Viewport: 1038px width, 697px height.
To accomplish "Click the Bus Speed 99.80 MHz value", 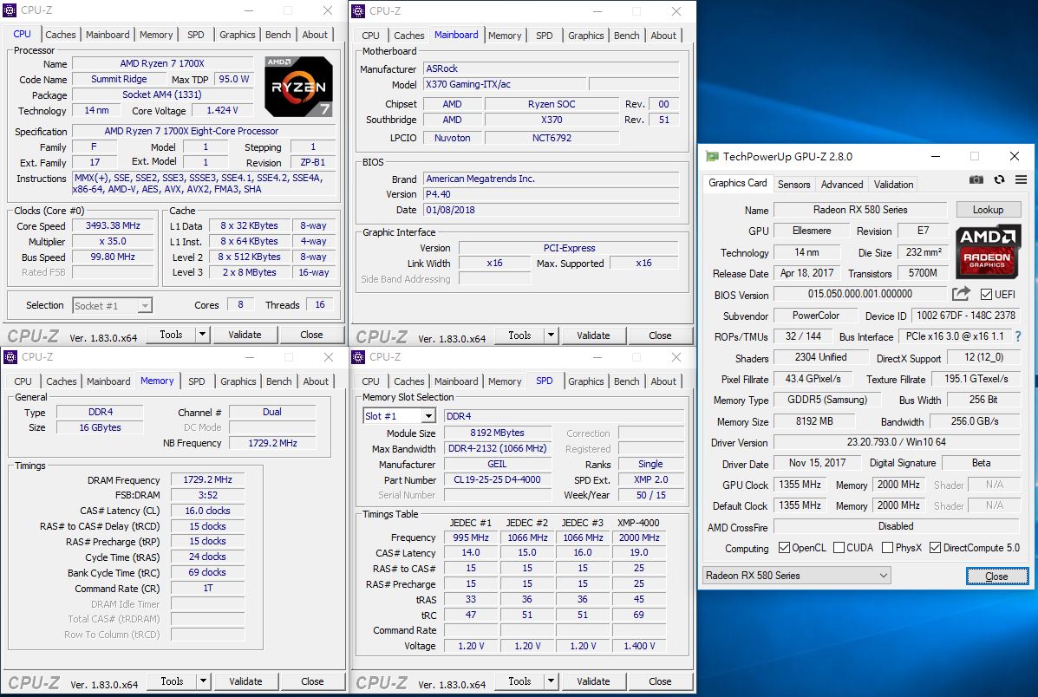I will coord(113,257).
